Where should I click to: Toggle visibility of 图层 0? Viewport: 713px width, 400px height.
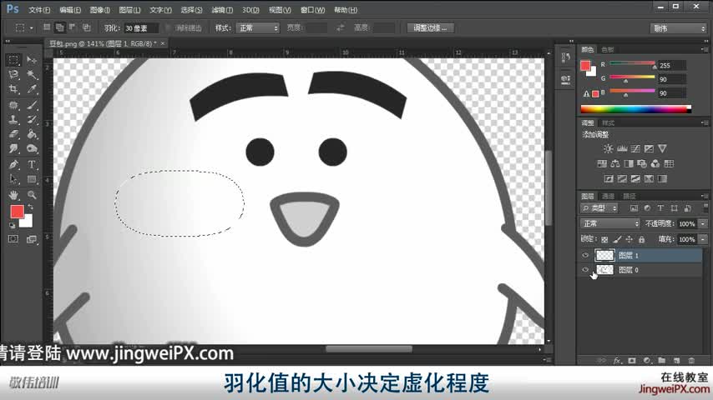tap(585, 270)
